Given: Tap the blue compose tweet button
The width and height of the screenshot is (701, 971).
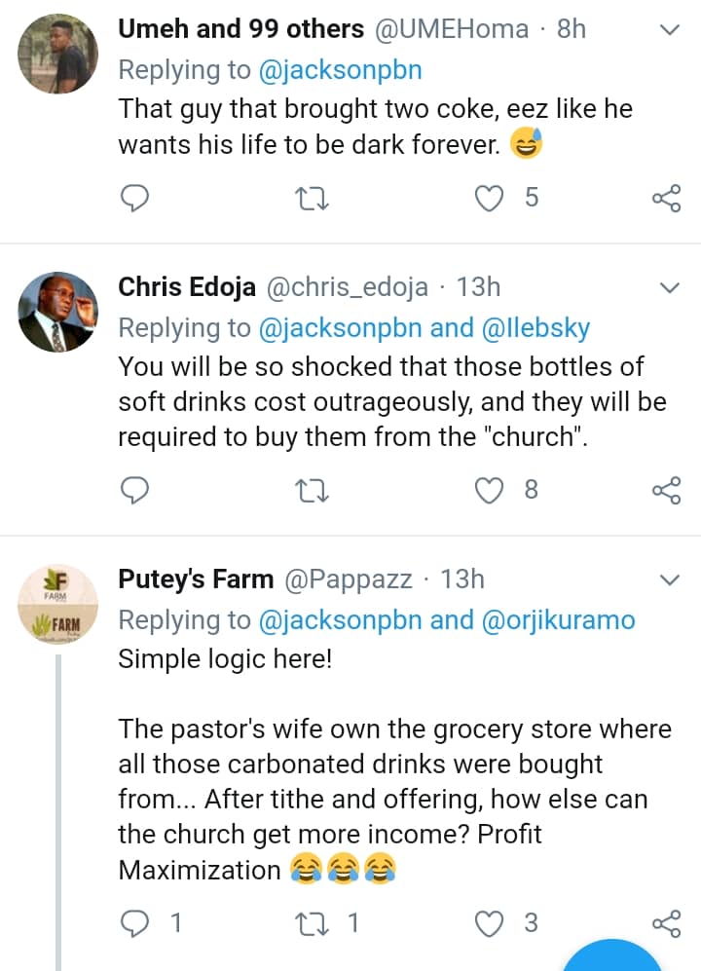Looking at the screenshot, I should click(x=612, y=959).
